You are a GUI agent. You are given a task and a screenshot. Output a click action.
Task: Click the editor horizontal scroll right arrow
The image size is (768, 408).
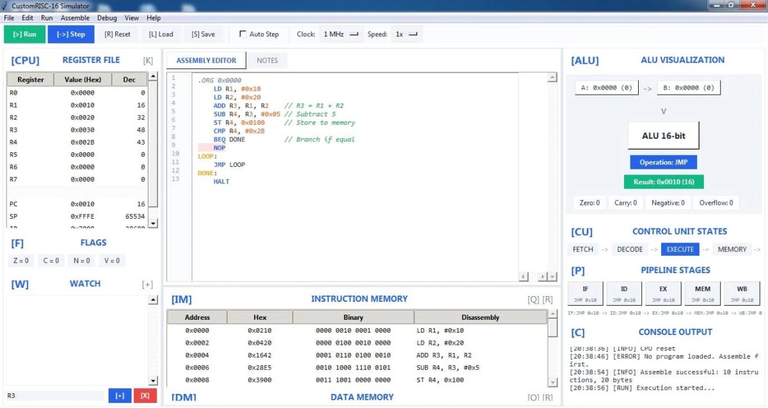coord(543,276)
